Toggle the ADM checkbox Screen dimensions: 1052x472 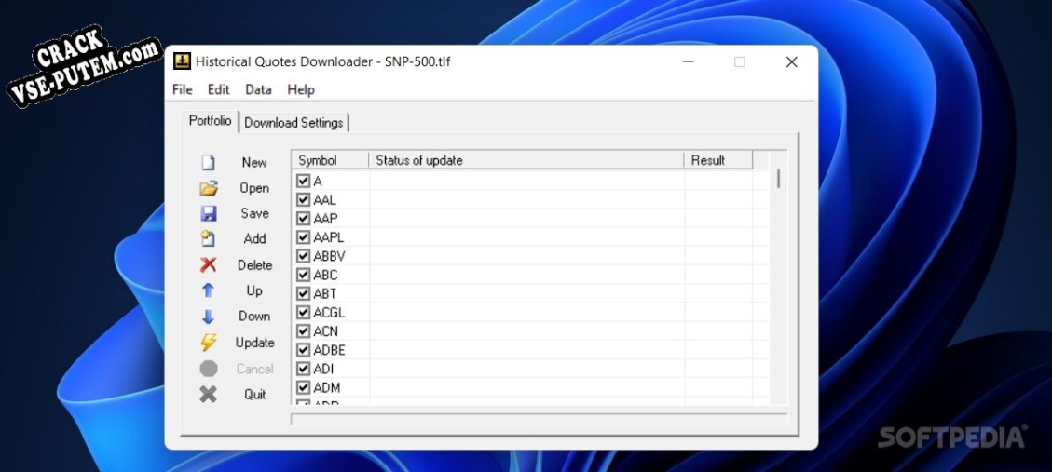(303, 387)
